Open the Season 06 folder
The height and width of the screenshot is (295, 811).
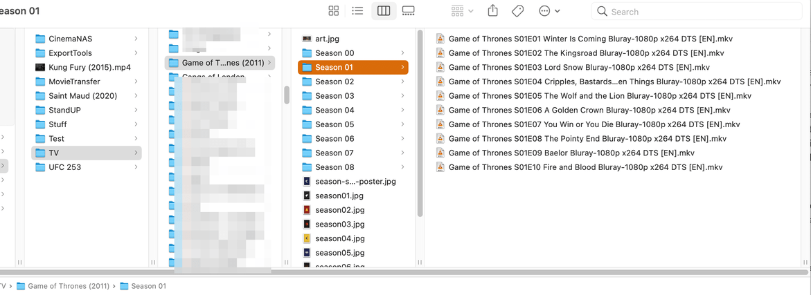[353, 138]
